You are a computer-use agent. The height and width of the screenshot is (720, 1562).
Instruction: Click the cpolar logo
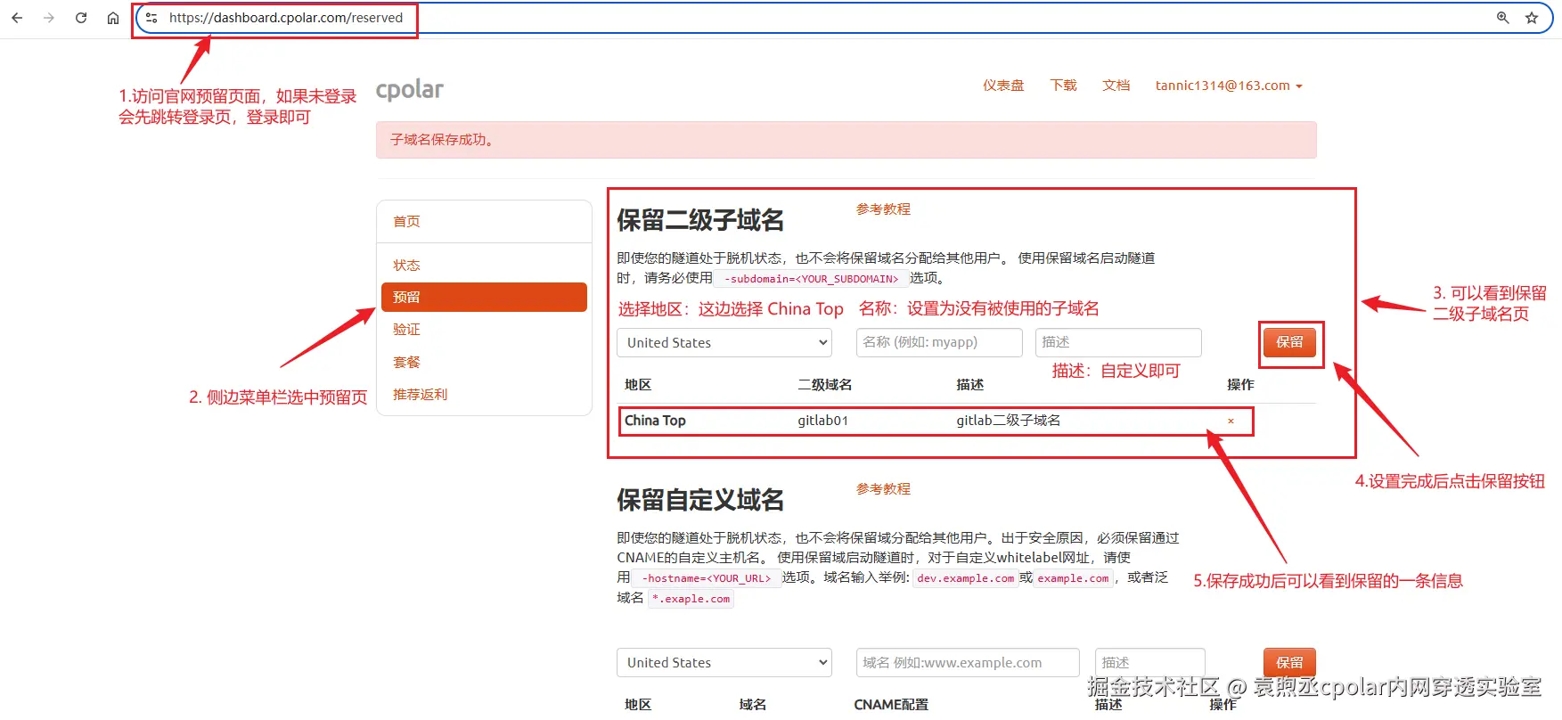coord(410,89)
